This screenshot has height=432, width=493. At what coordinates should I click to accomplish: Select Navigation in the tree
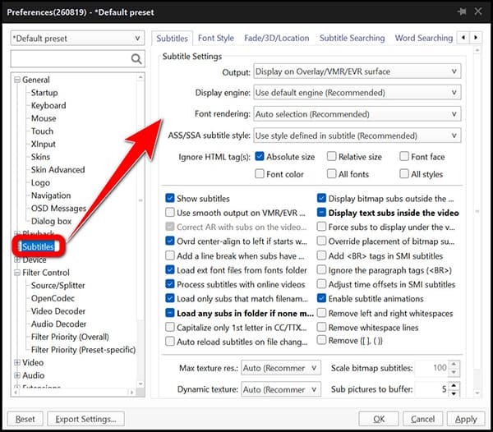click(x=51, y=195)
